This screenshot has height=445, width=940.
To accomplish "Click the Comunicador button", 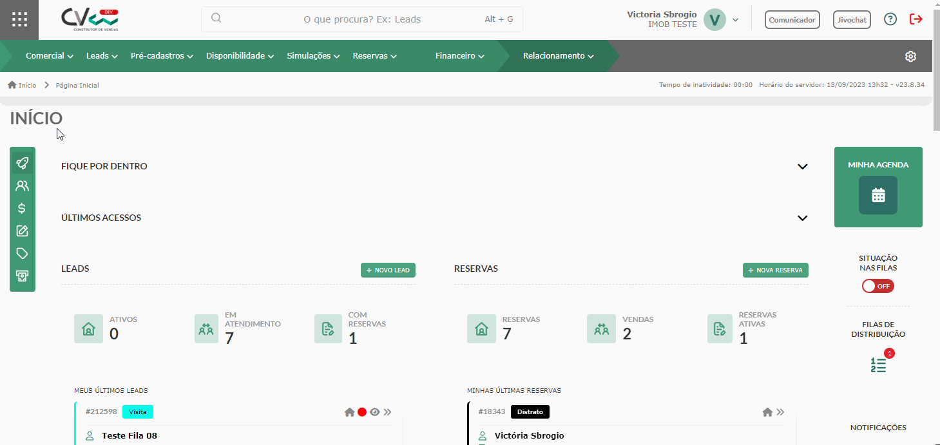I will pos(792,20).
